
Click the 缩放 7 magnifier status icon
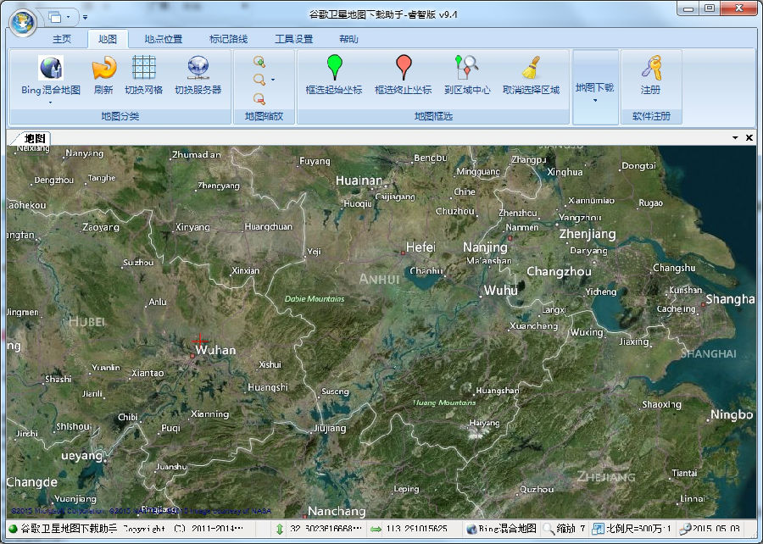click(x=549, y=529)
